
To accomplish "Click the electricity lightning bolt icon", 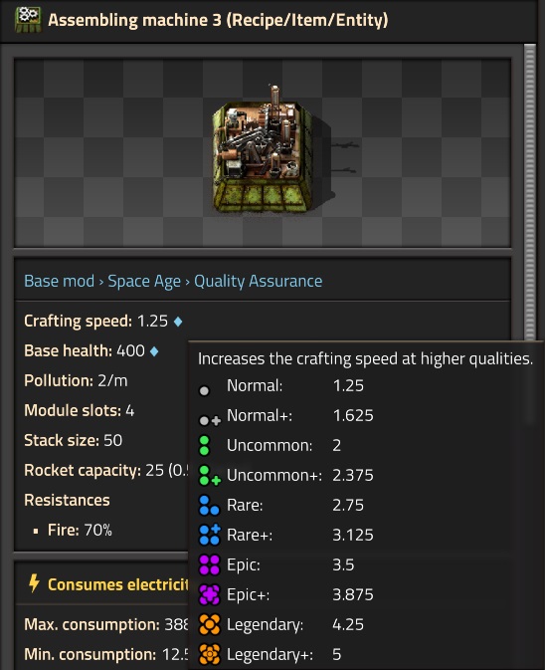I will [34, 583].
